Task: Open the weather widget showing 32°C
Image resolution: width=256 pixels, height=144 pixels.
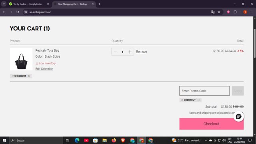Action: tap(186, 140)
